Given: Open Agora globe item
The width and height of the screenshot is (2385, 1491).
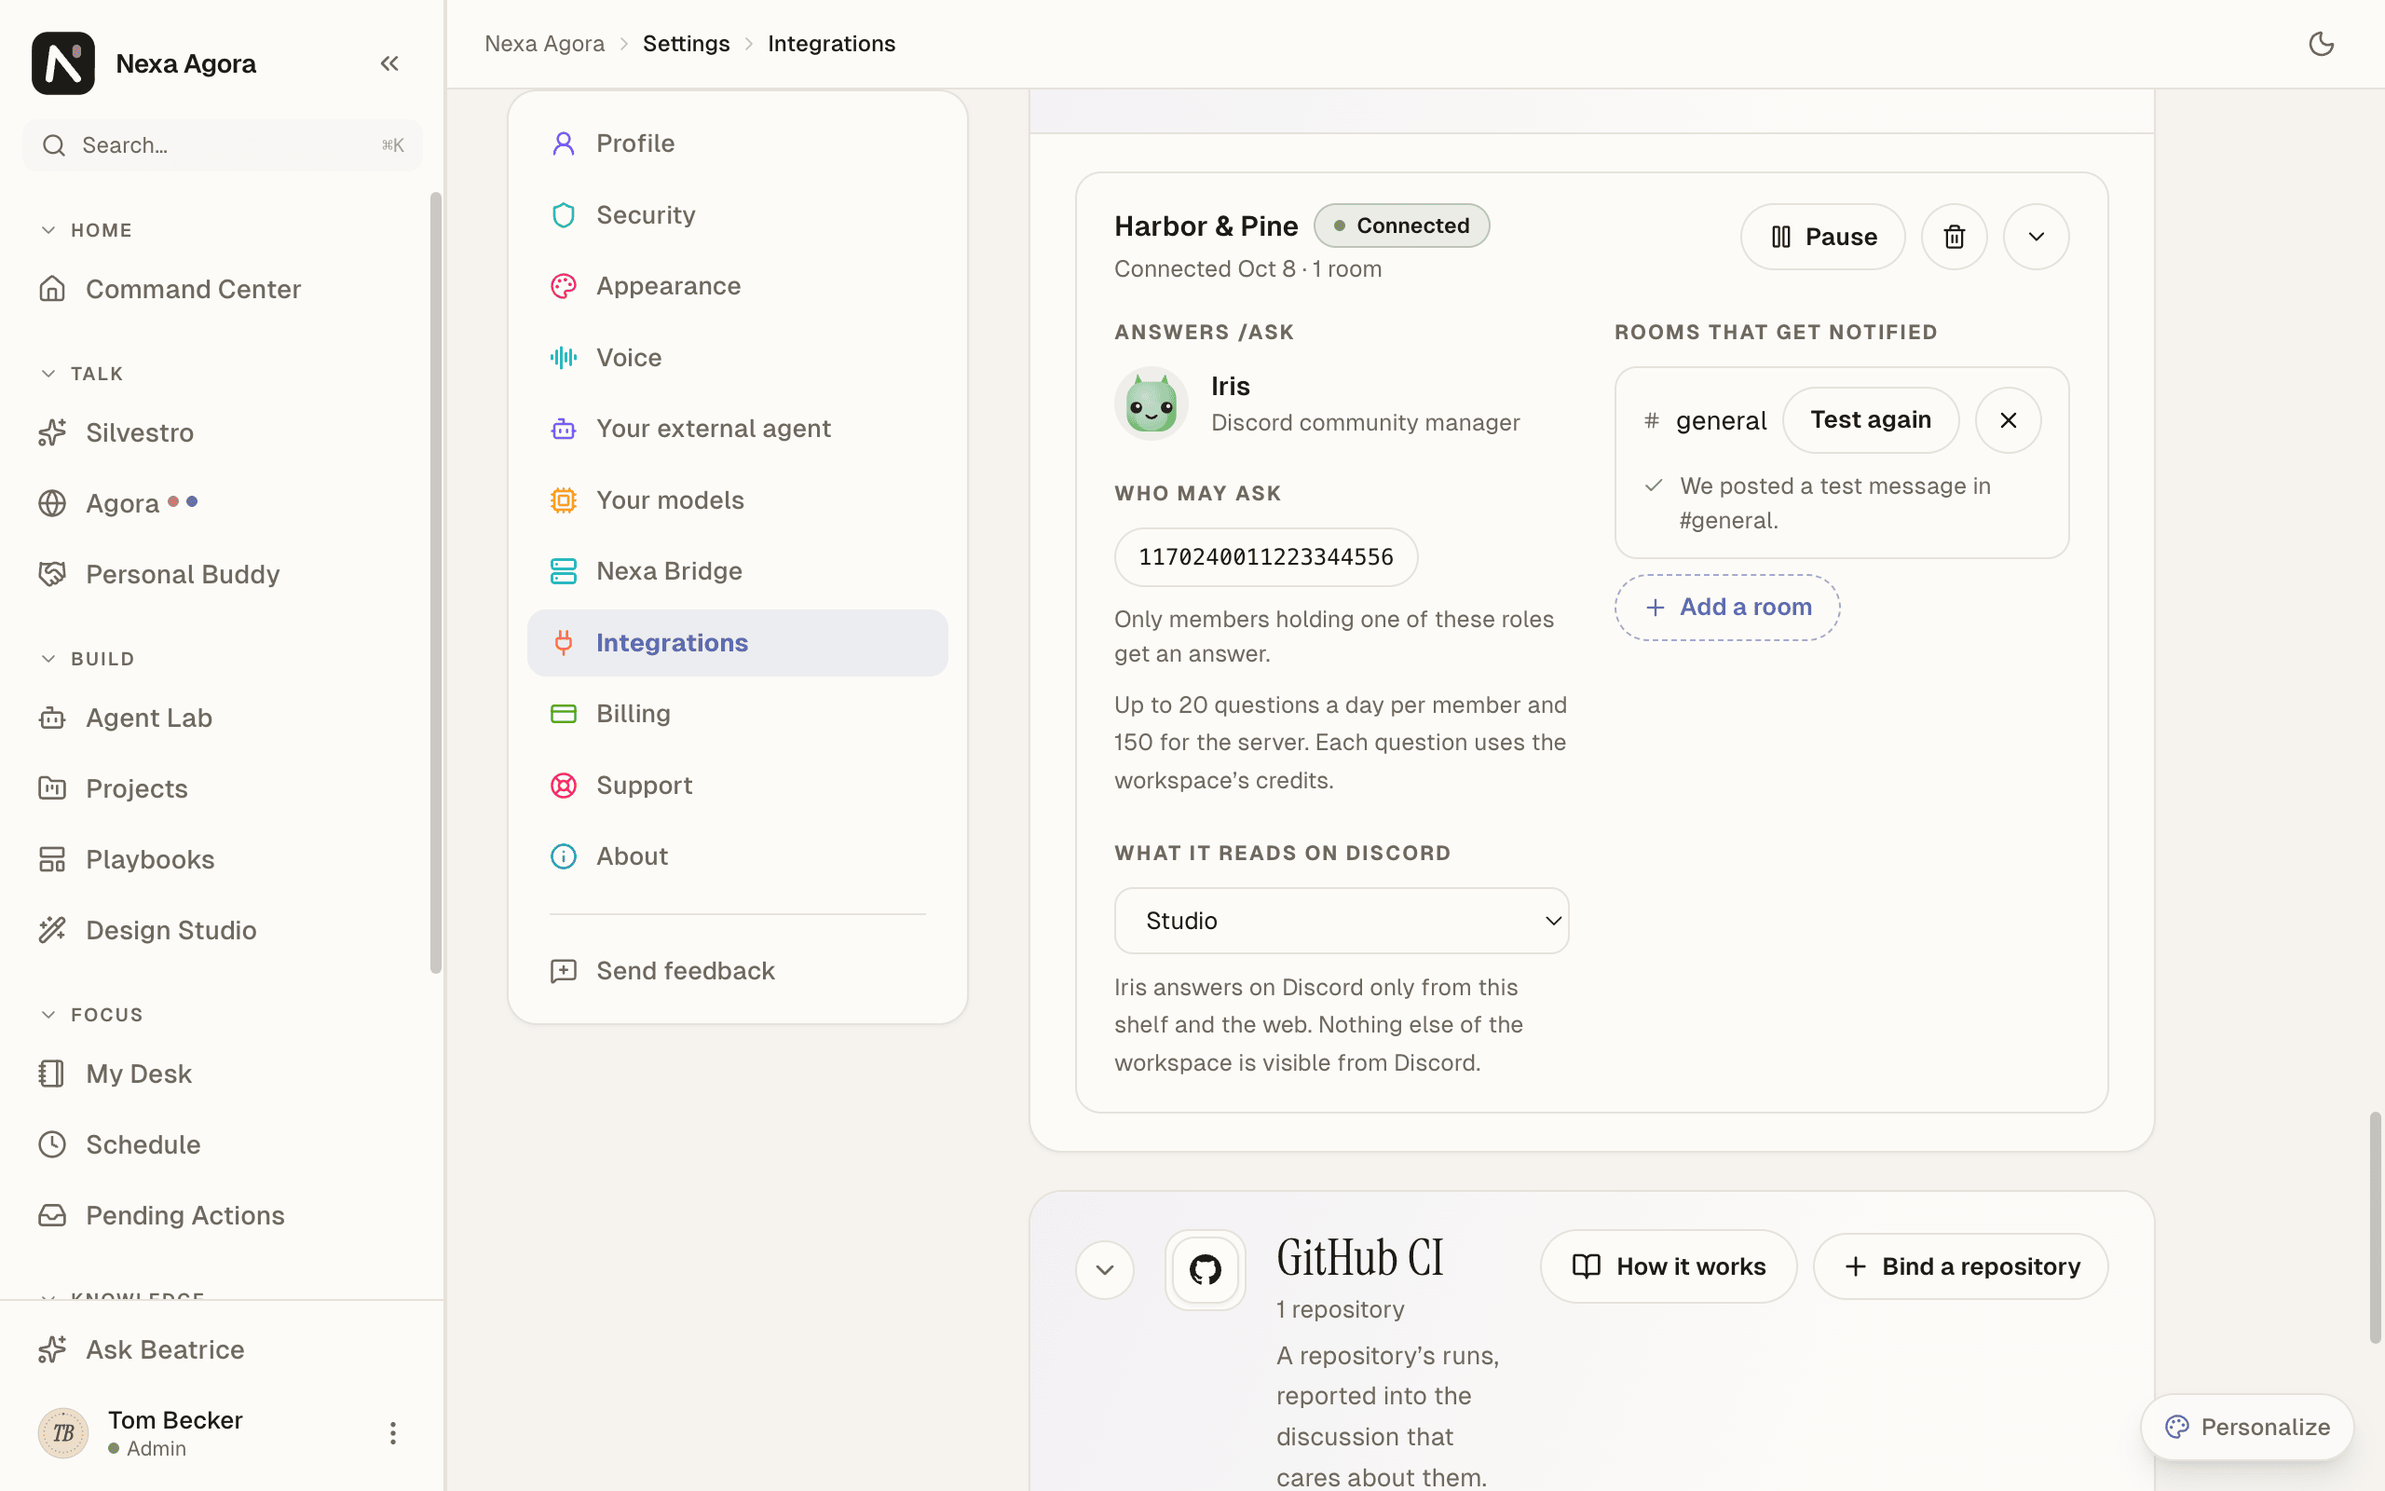Looking at the screenshot, I should pyautogui.click(x=222, y=503).
